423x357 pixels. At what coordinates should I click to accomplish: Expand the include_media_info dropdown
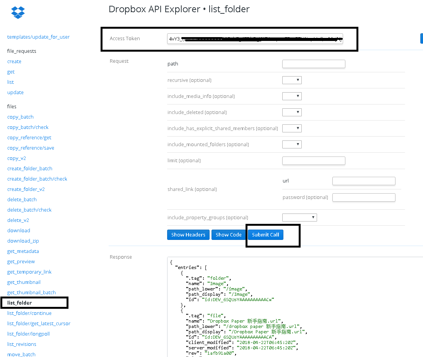pos(292,96)
